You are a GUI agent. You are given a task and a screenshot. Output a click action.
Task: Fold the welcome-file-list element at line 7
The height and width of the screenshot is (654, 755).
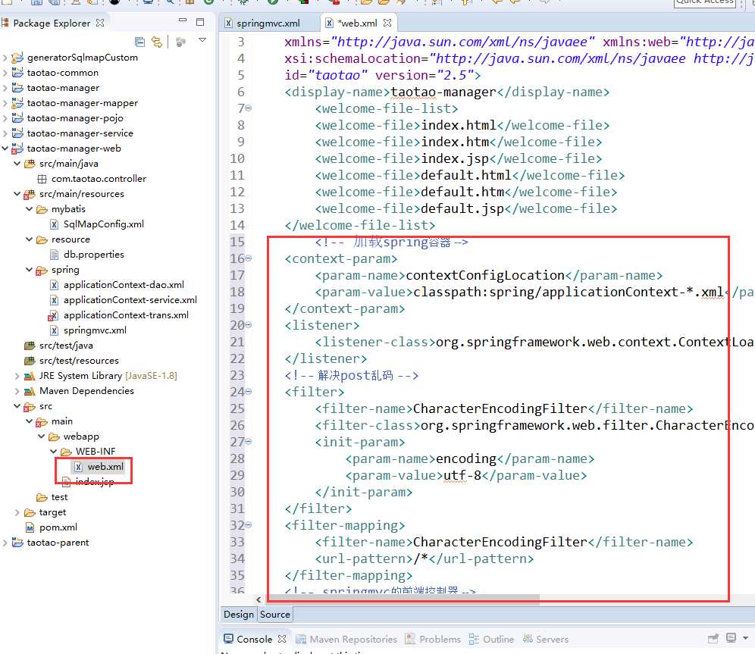pos(249,108)
